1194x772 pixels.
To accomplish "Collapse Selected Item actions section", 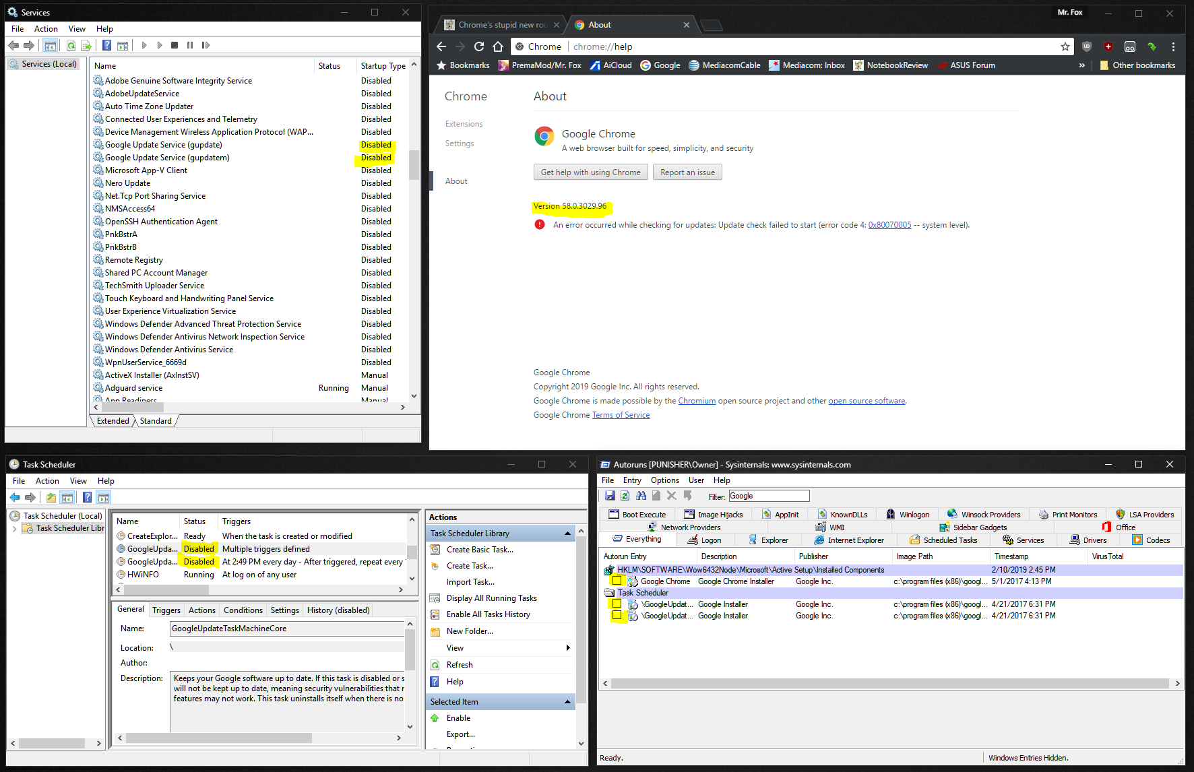I will tap(567, 702).
